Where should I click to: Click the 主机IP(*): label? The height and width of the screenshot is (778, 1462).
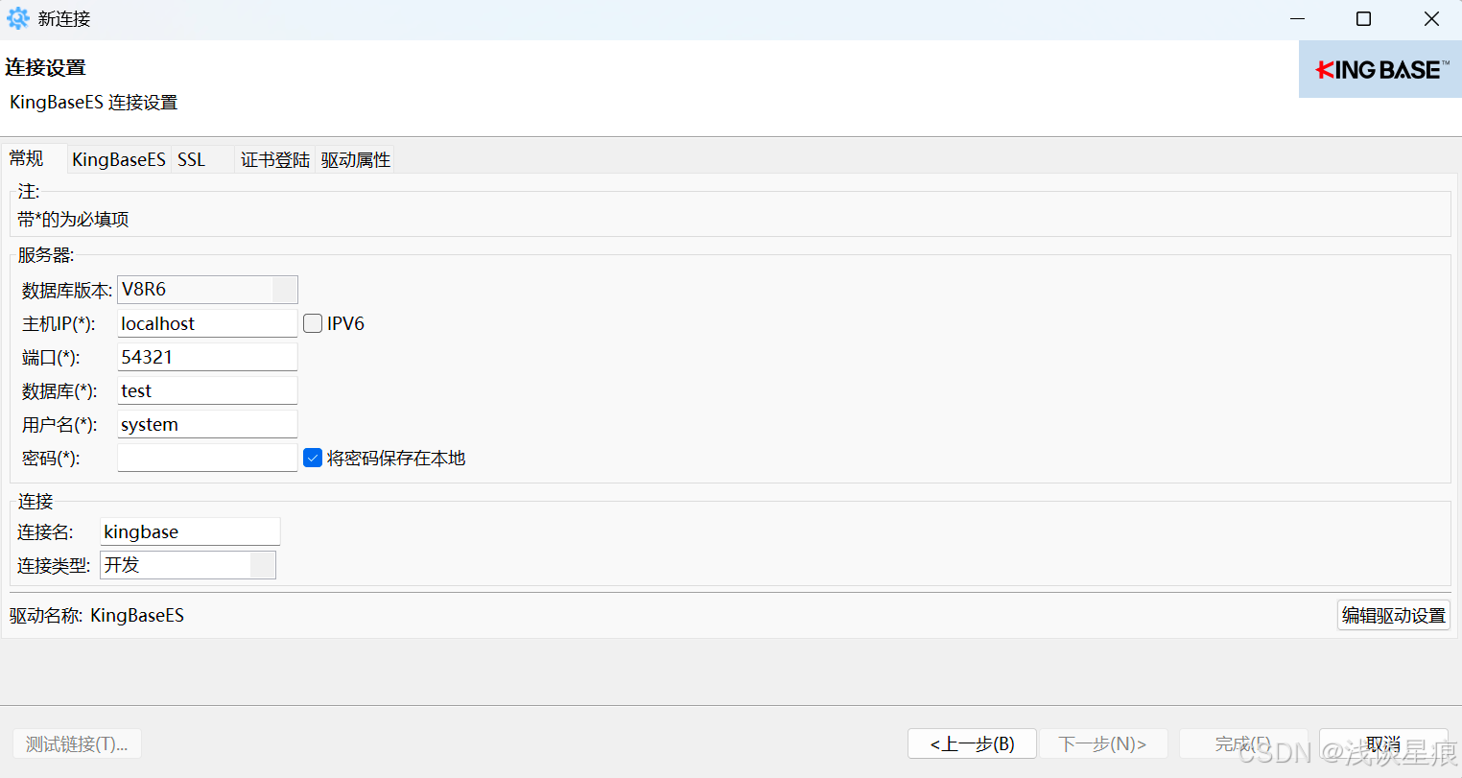(59, 324)
